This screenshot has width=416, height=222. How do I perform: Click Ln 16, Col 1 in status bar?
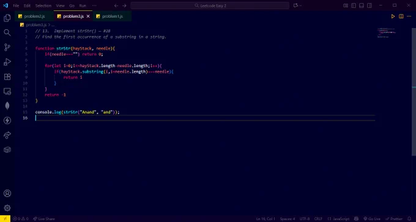266,219
